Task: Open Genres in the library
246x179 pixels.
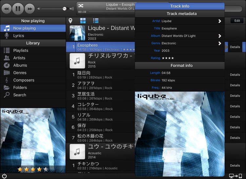Action: pyautogui.click(x=33, y=73)
